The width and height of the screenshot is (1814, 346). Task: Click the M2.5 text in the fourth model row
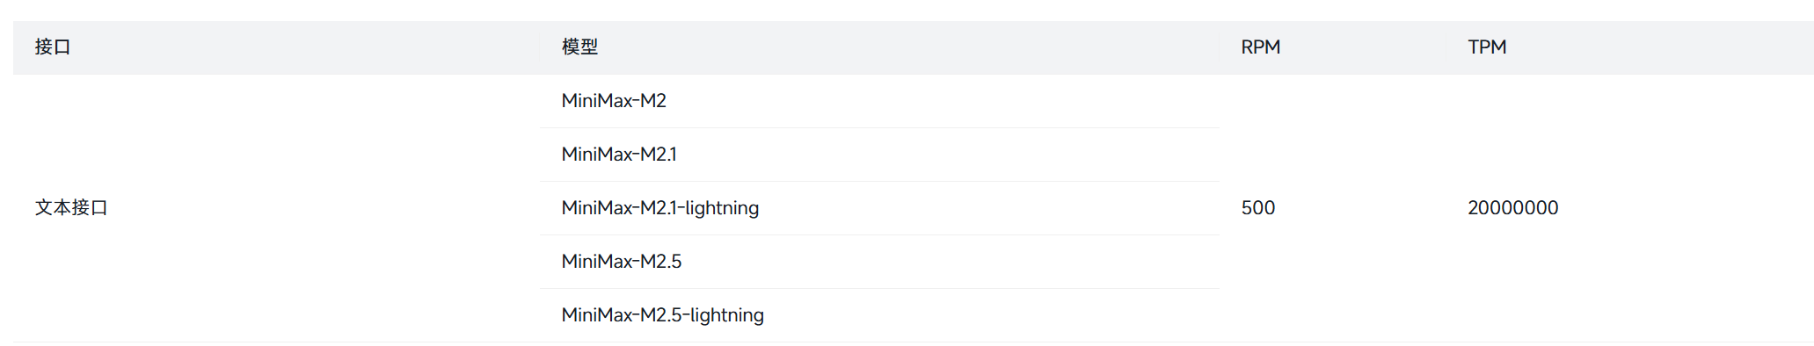coord(661,262)
